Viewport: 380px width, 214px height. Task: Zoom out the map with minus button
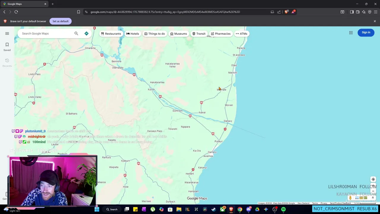(x=373, y=192)
